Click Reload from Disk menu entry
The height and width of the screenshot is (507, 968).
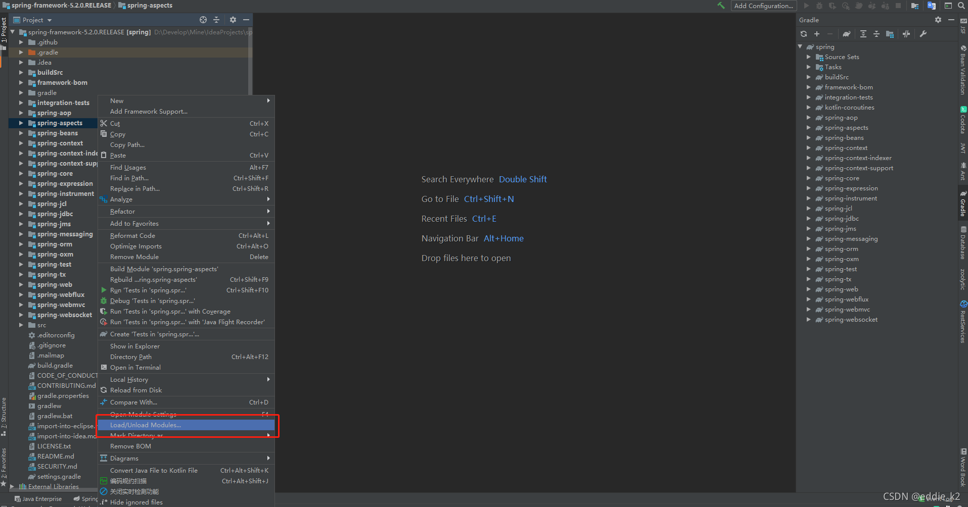coord(186,390)
